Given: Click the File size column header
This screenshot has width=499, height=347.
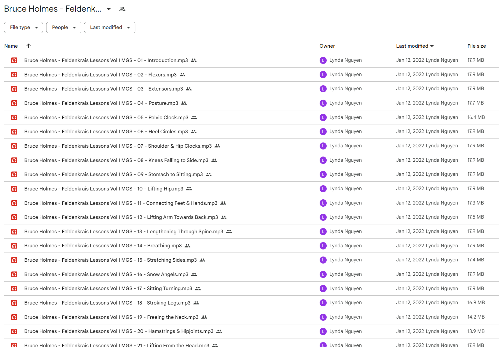Looking at the screenshot, I should pos(476,46).
